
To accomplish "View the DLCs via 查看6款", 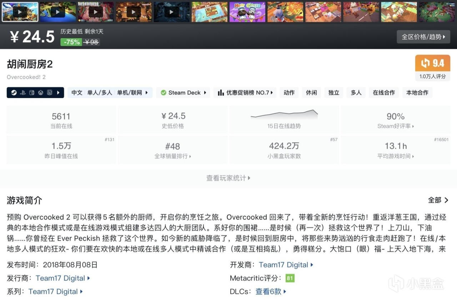I will pos(271,292).
